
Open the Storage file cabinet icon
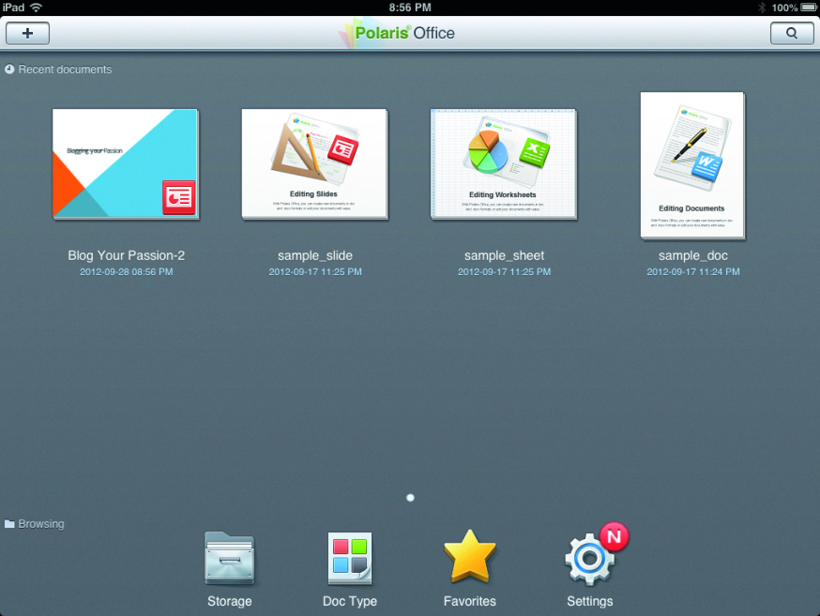pos(230,558)
